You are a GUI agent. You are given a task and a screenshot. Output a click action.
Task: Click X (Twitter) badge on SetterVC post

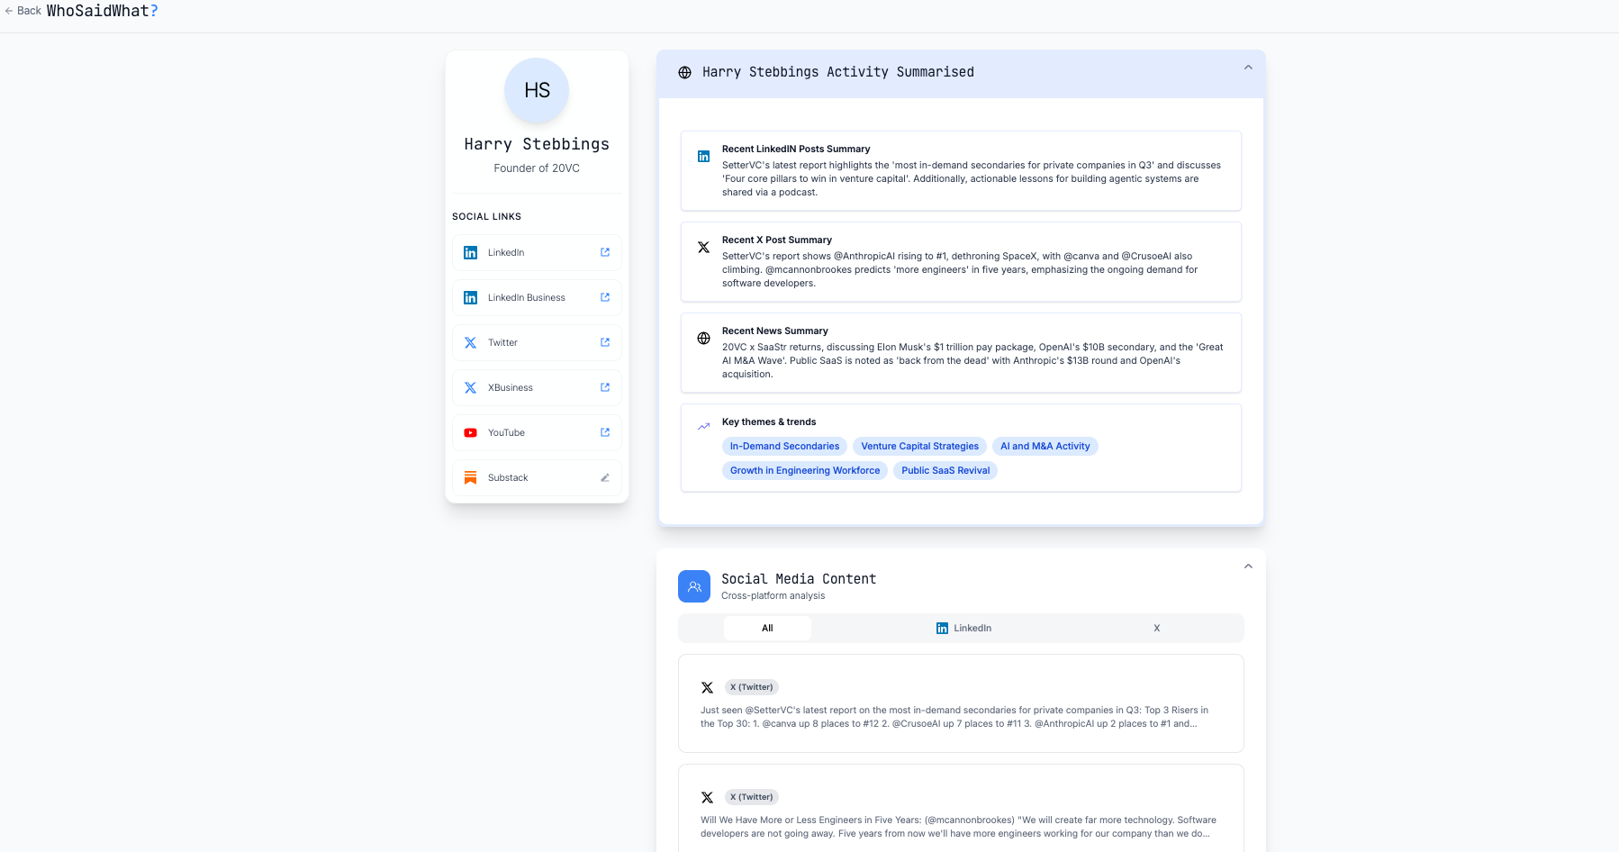752,687
